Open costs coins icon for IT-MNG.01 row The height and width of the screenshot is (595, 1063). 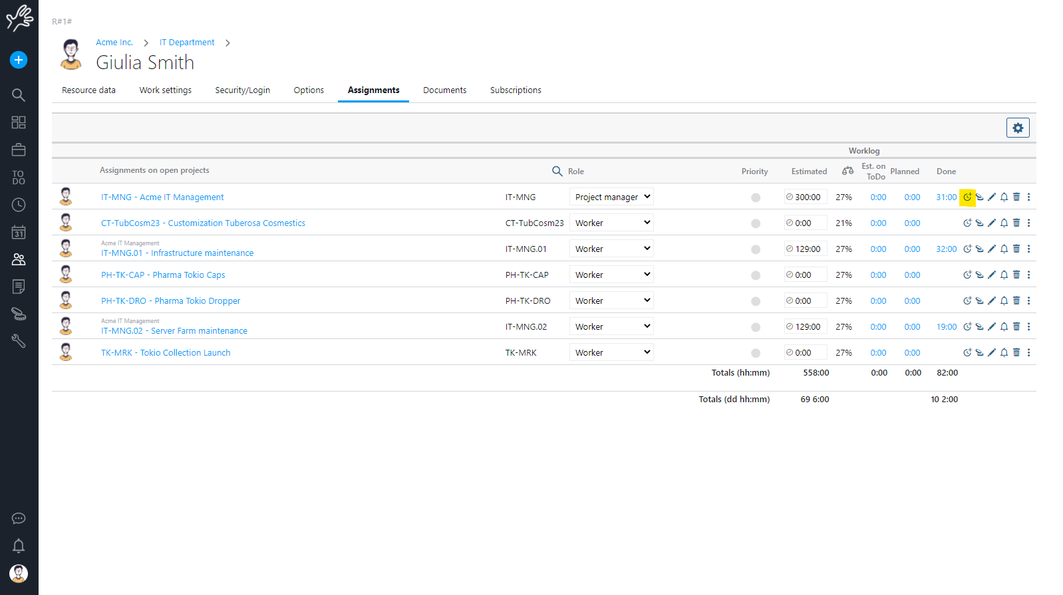(x=979, y=249)
